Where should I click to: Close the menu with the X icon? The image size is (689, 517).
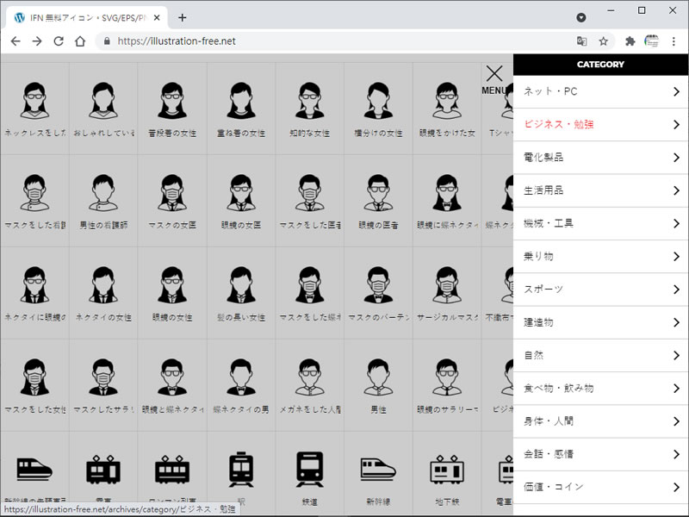pyautogui.click(x=493, y=75)
